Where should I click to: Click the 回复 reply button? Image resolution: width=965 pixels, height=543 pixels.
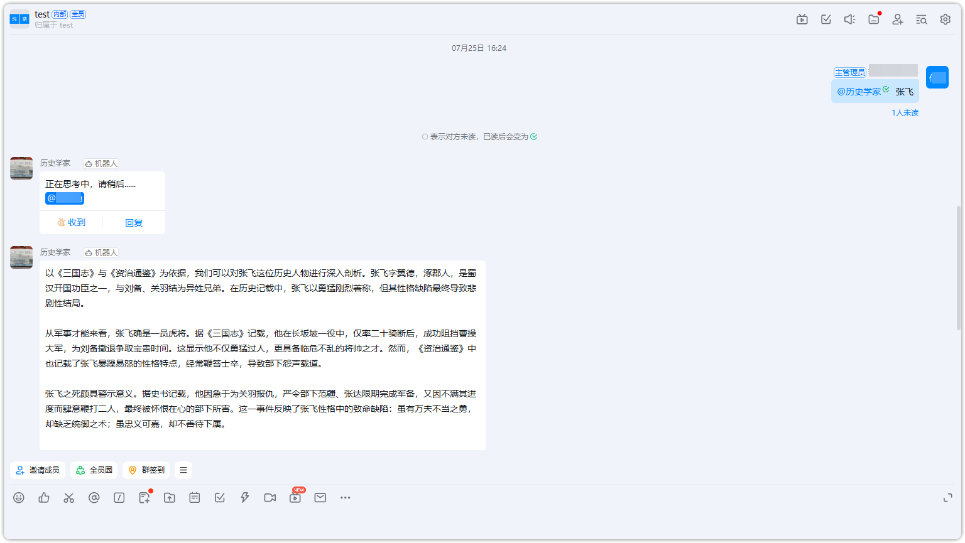coord(133,222)
